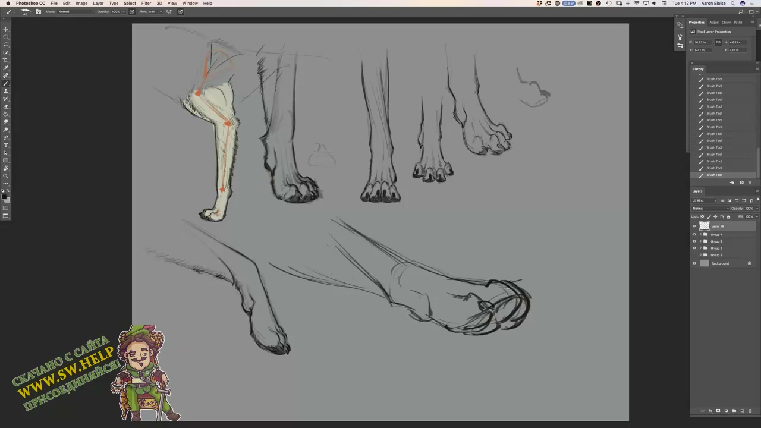Click the foreground color swatch
This screenshot has height=428, width=761.
pyautogui.click(x=4, y=196)
